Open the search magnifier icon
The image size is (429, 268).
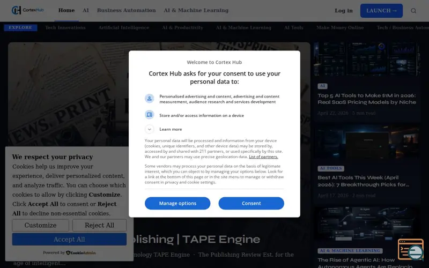[413, 11]
